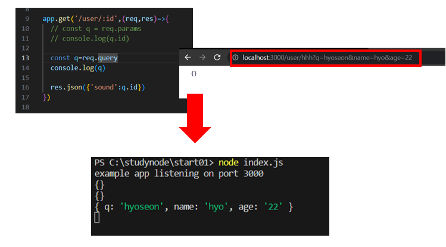Click the highlighted word 'query' in code

(x=108, y=58)
